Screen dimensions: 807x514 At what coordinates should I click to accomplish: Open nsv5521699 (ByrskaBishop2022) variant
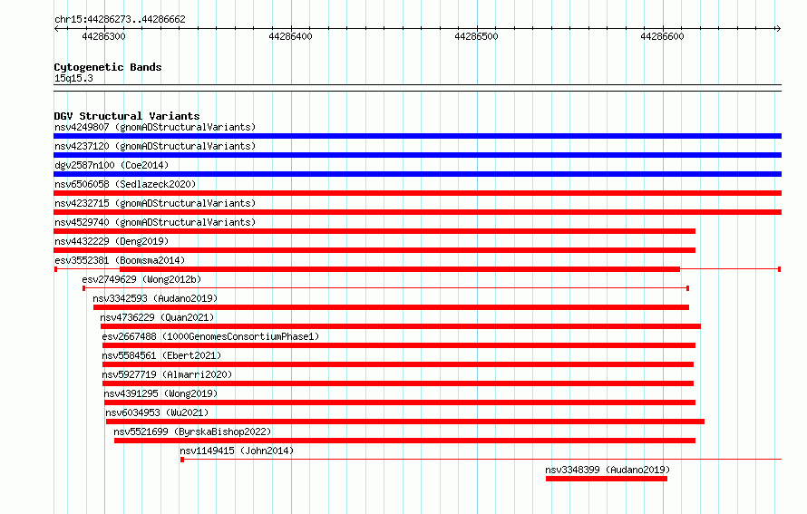pos(192,432)
